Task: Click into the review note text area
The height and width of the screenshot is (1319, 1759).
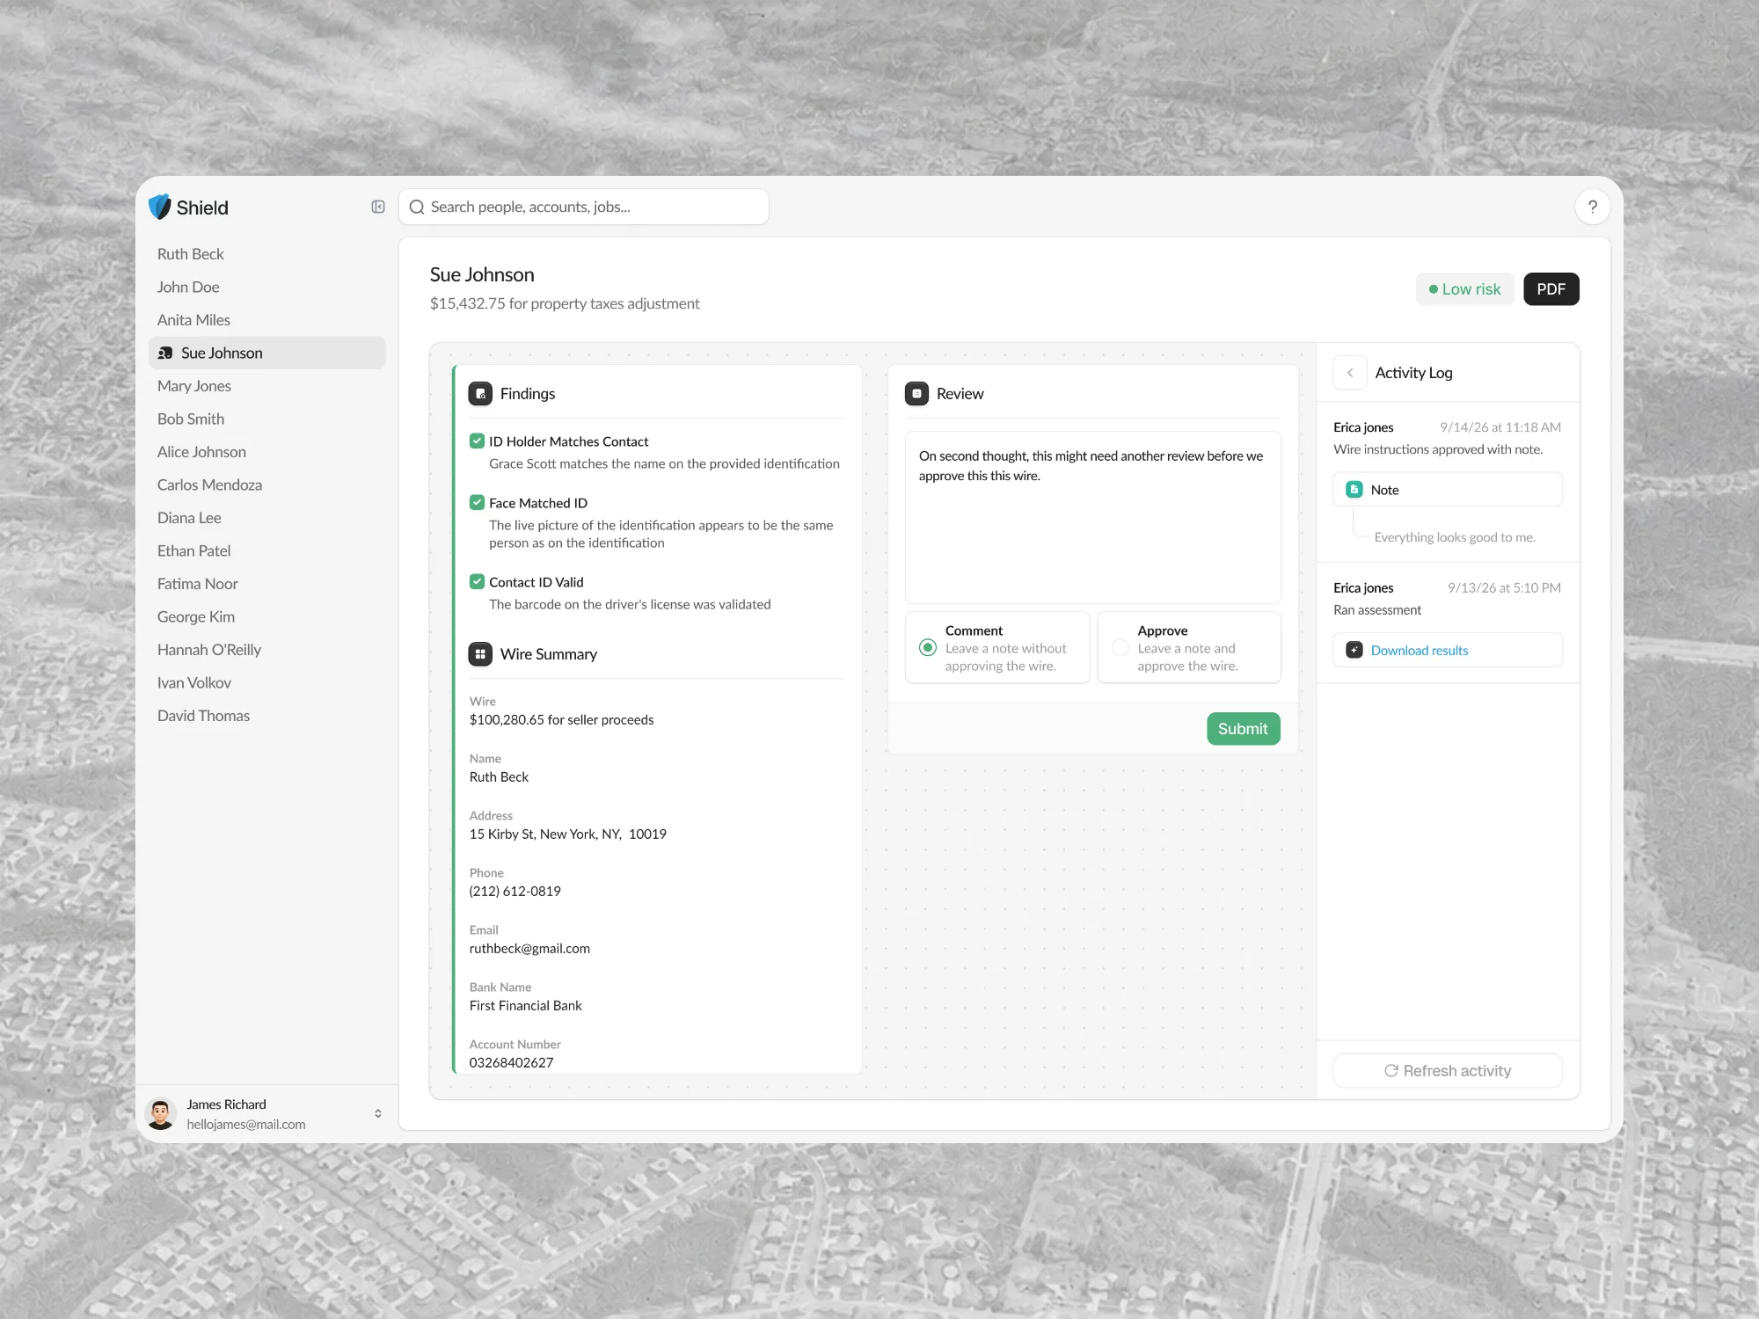Action: (x=1092, y=517)
